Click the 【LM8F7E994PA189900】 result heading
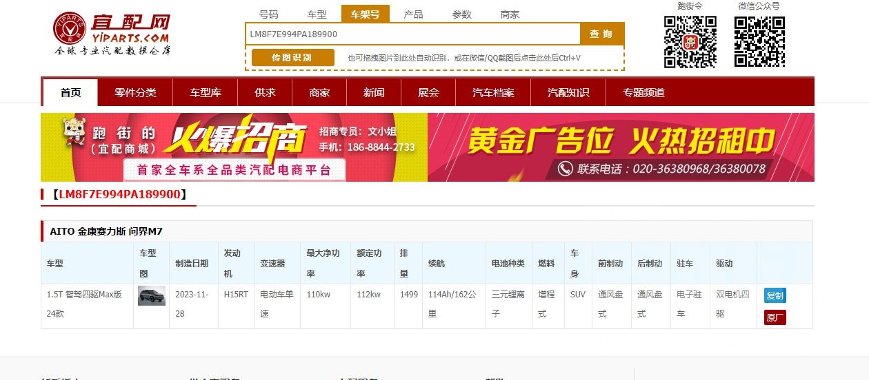This screenshot has height=380, width=869. point(119,195)
